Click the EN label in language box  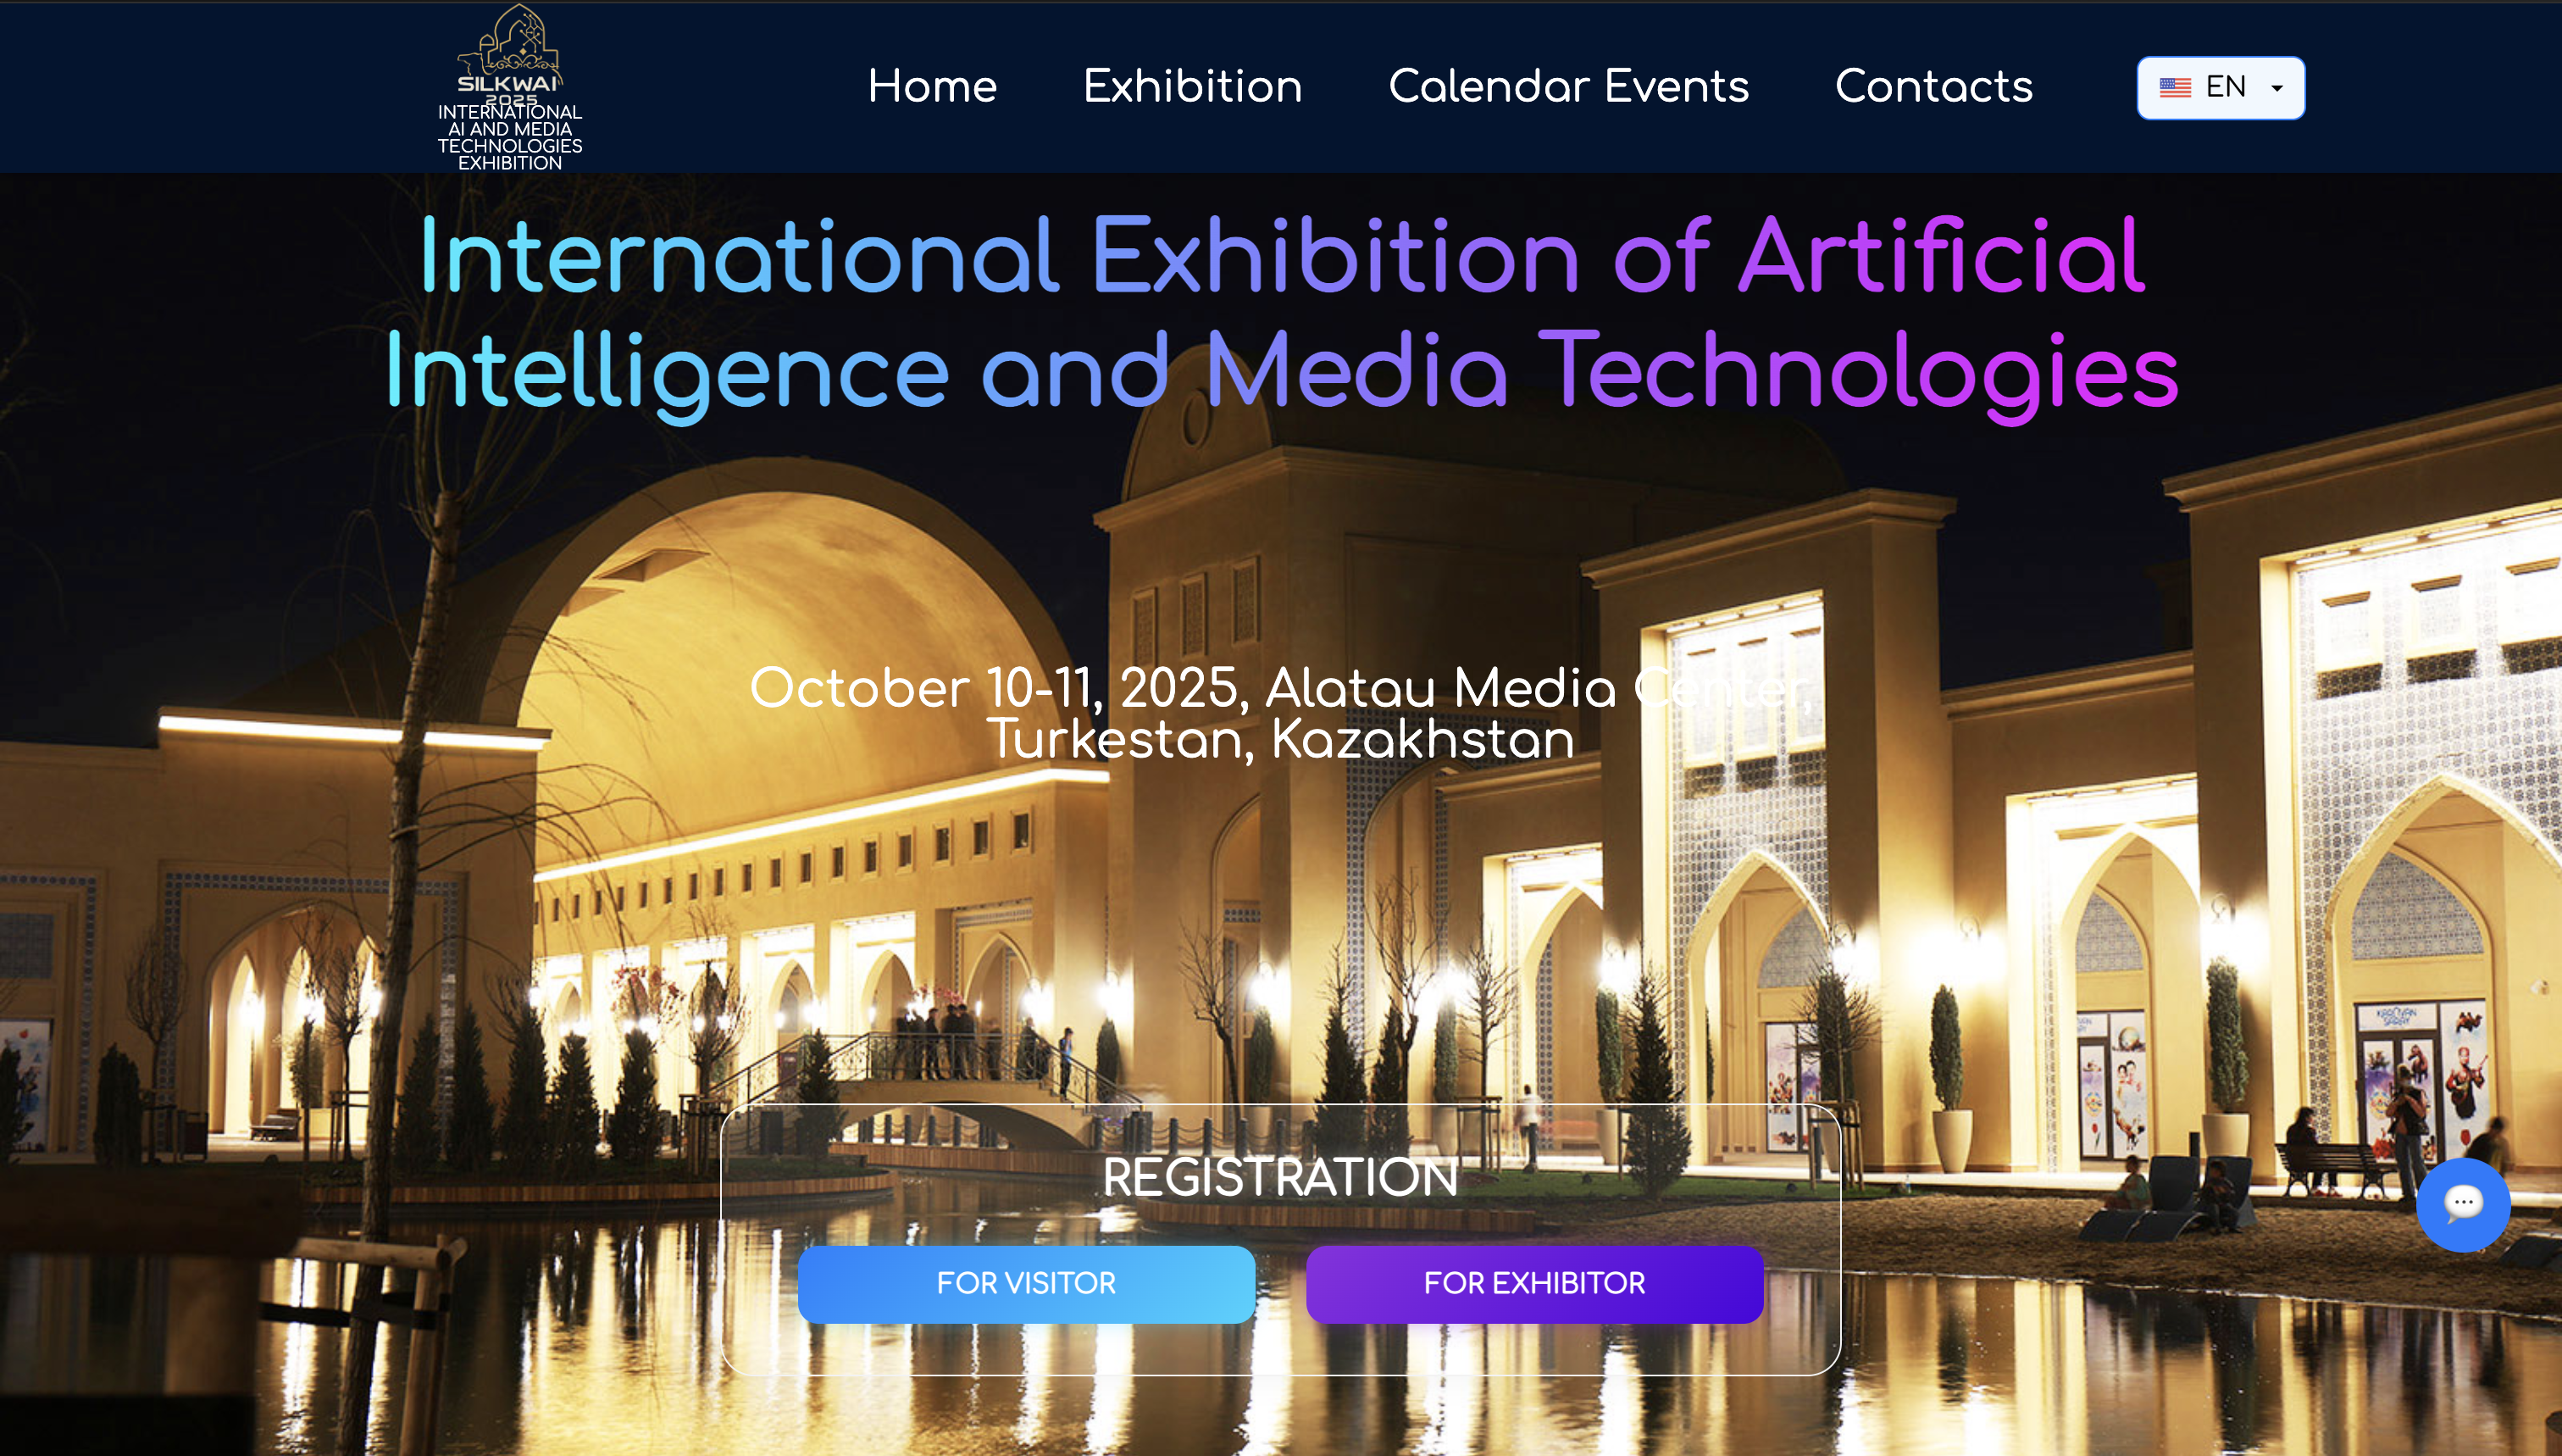point(2225,88)
